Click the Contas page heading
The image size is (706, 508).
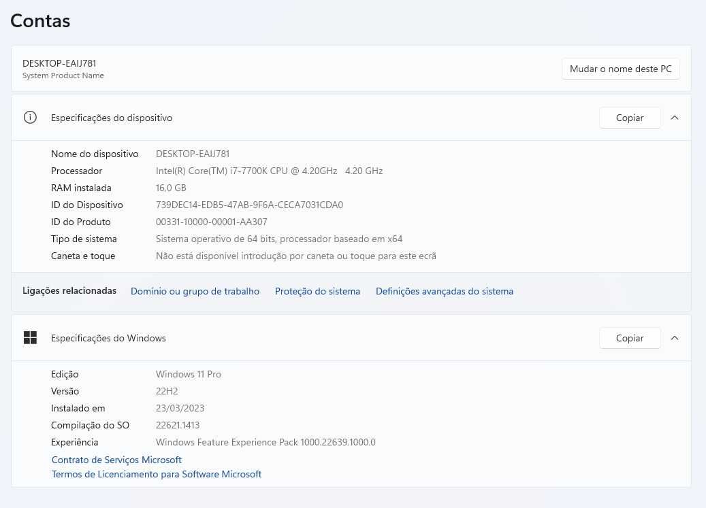click(x=41, y=21)
